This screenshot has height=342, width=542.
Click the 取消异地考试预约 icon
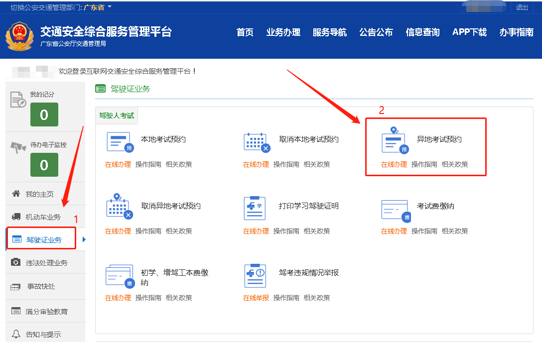coord(120,209)
